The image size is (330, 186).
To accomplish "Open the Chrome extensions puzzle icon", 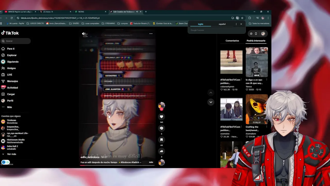I will click(x=250, y=18).
